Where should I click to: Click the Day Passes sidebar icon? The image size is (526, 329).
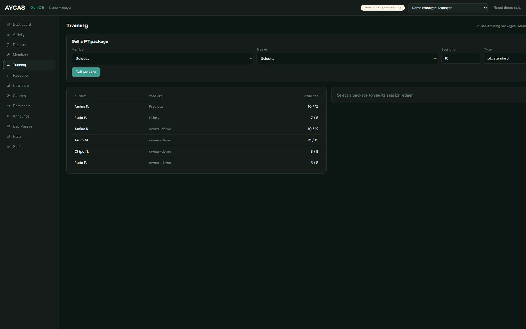pyautogui.click(x=8, y=126)
